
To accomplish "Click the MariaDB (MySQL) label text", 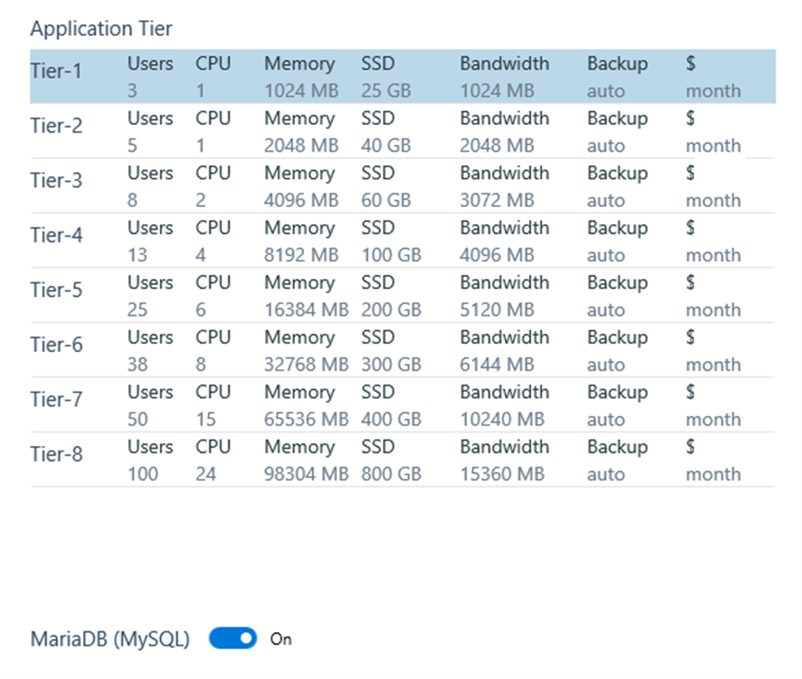I will 110,639.
